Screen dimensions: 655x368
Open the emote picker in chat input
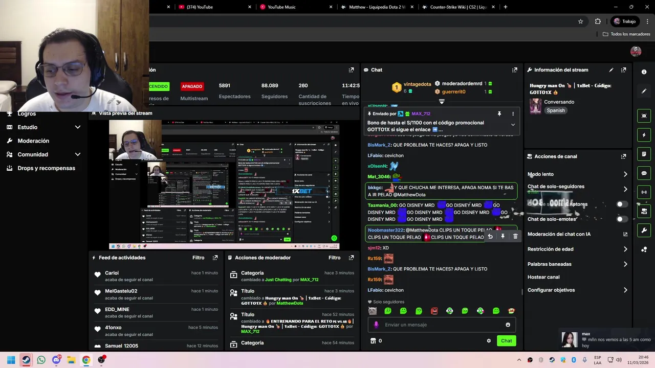click(508, 325)
